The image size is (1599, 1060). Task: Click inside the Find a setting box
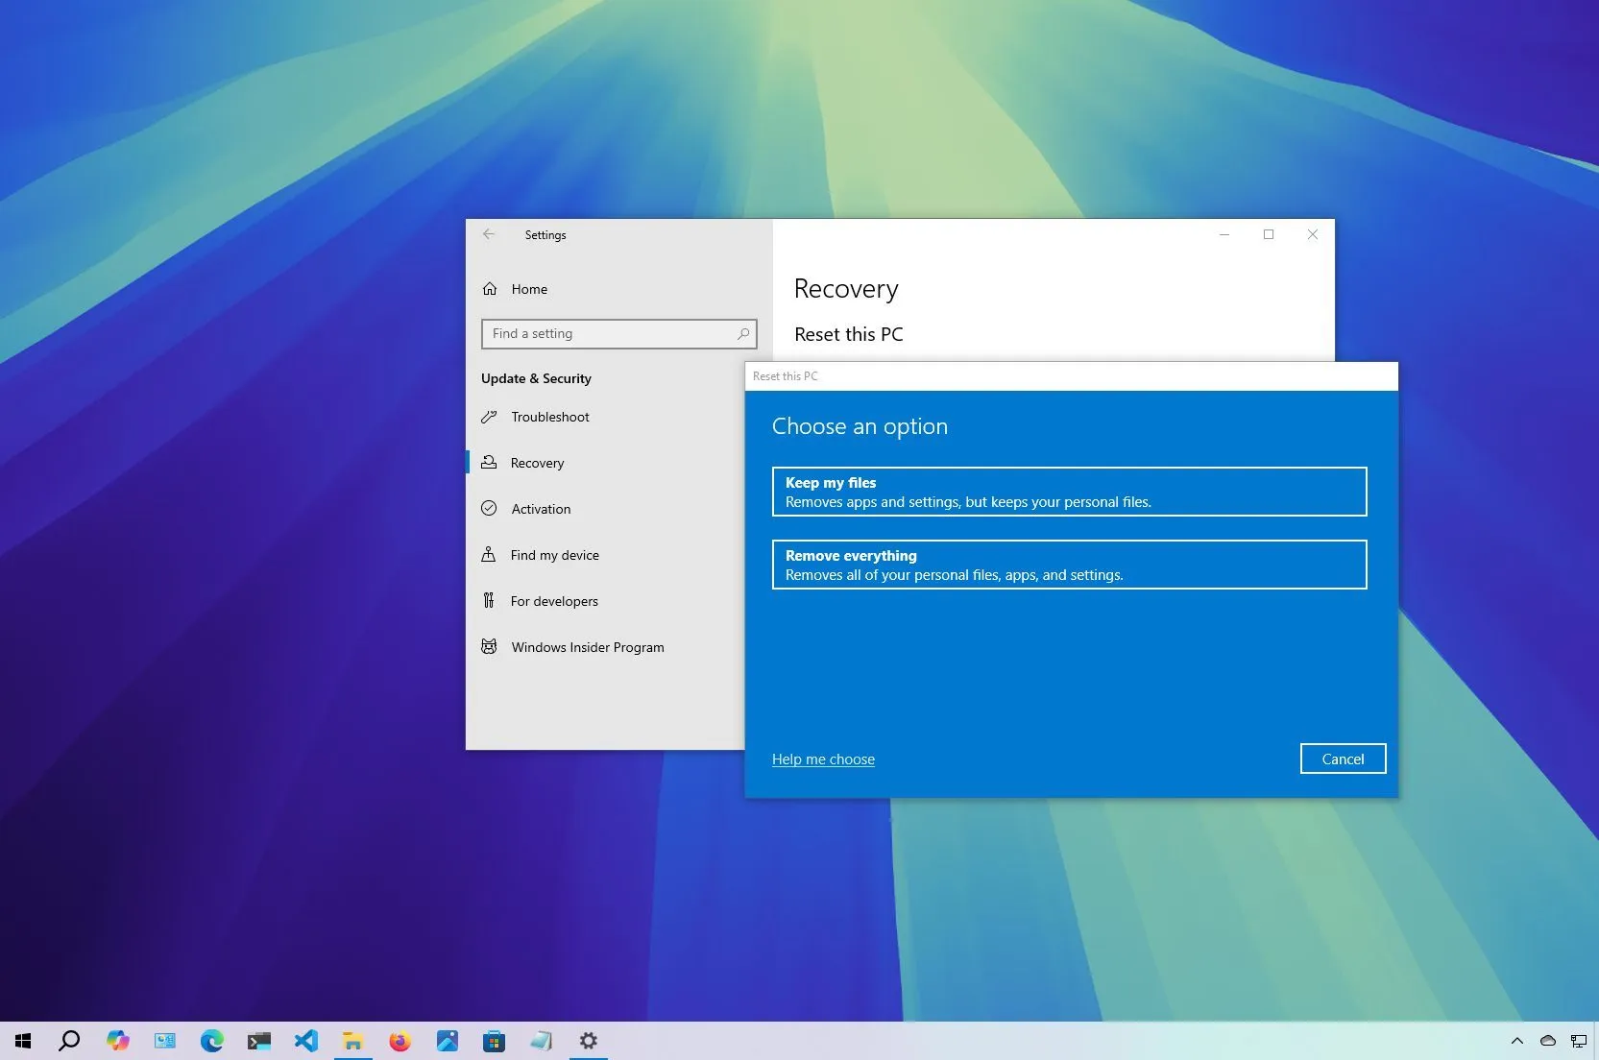coord(605,333)
